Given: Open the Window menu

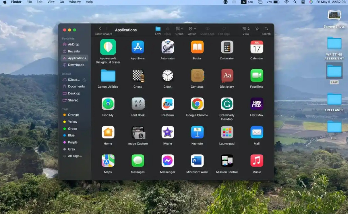Looking at the screenshot, I should (75, 2).
